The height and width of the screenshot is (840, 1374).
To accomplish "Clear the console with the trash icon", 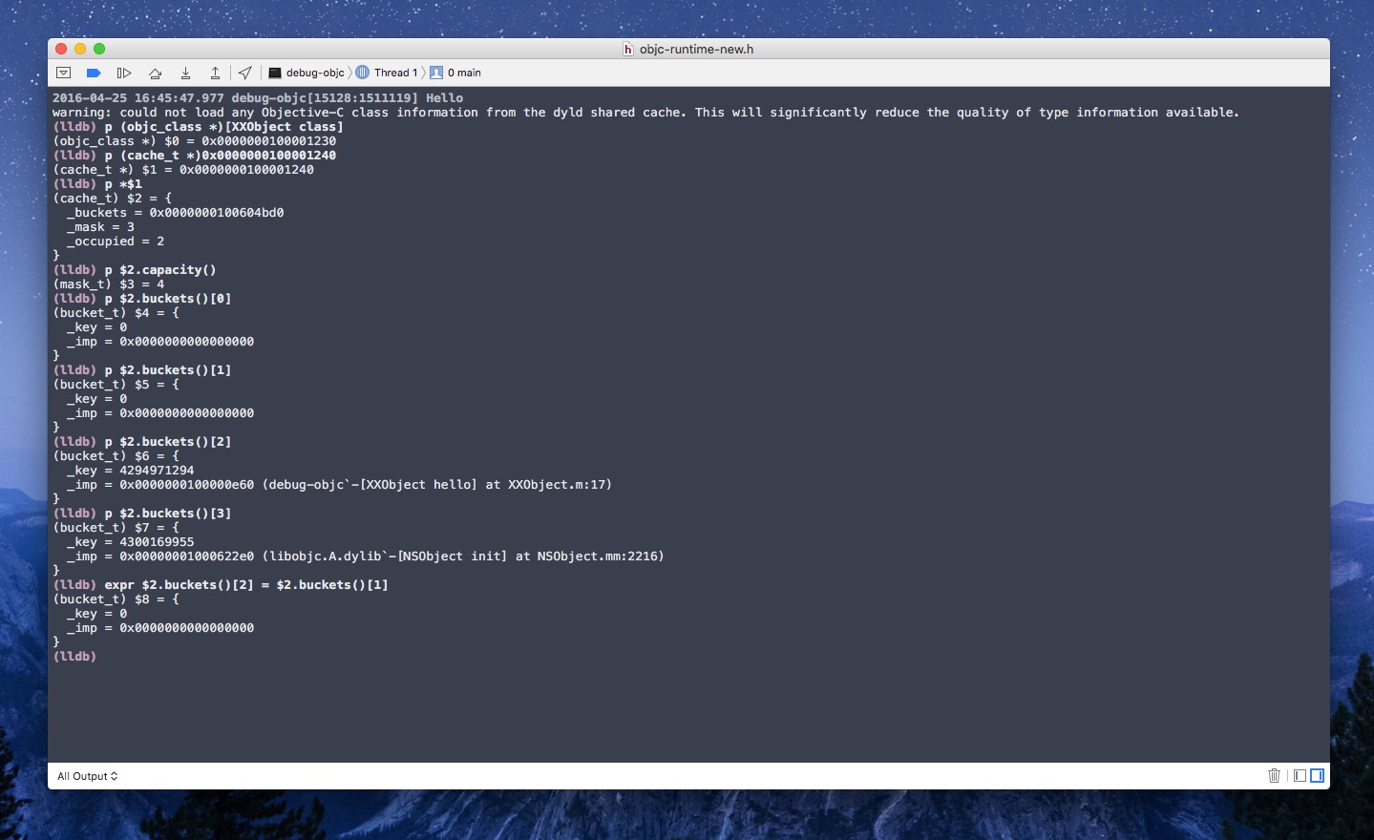I will click(x=1274, y=775).
